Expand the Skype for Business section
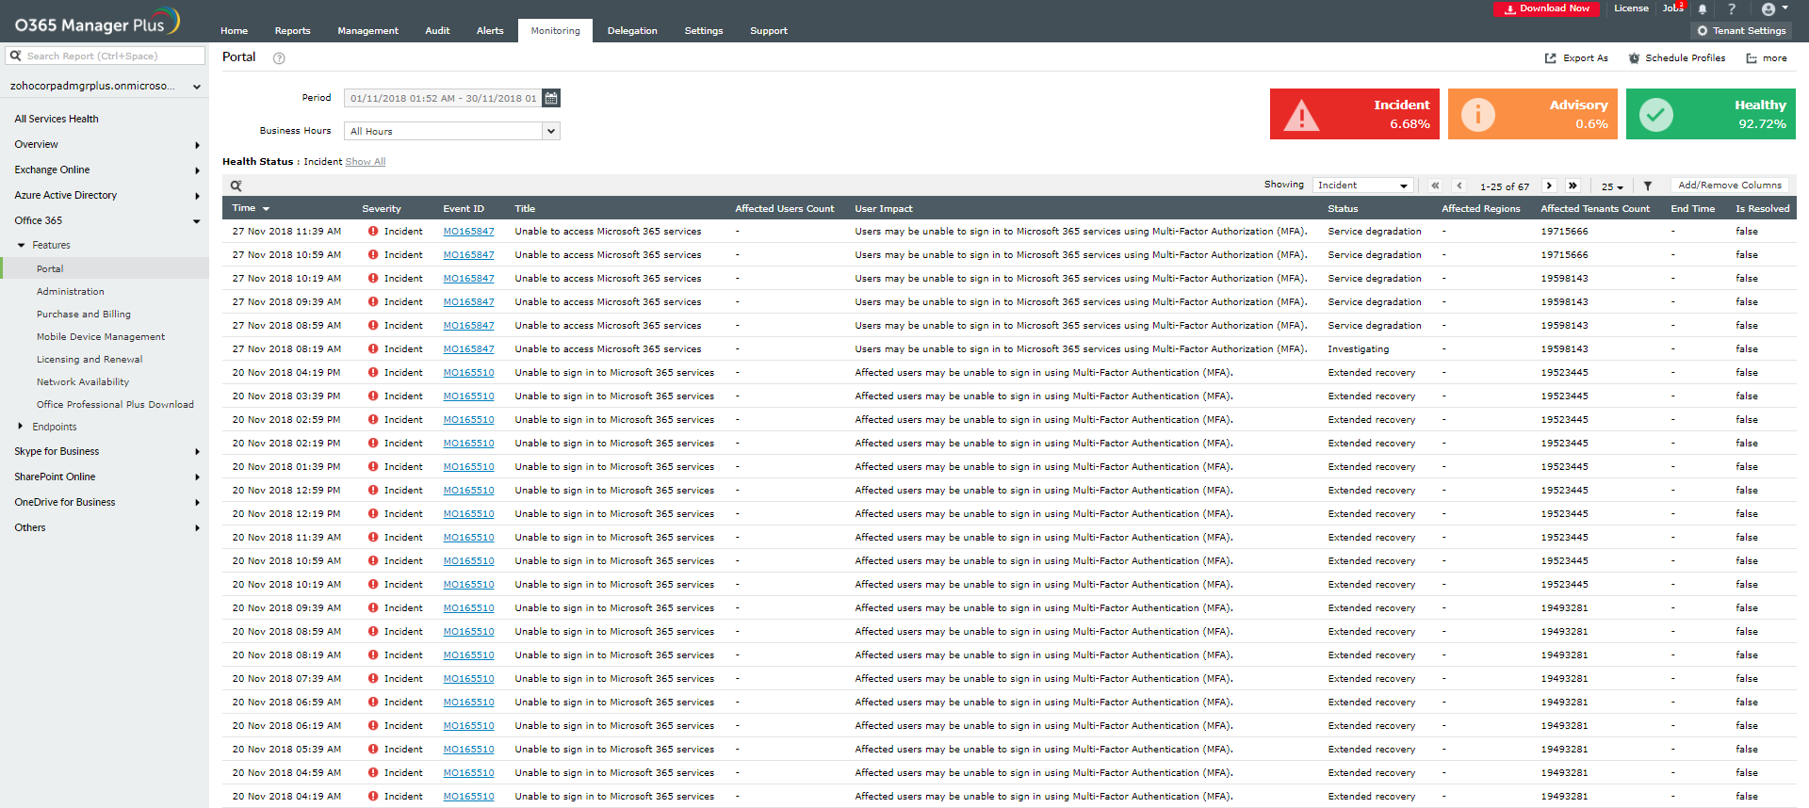Viewport: 1809px width, 808px height. click(x=197, y=452)
